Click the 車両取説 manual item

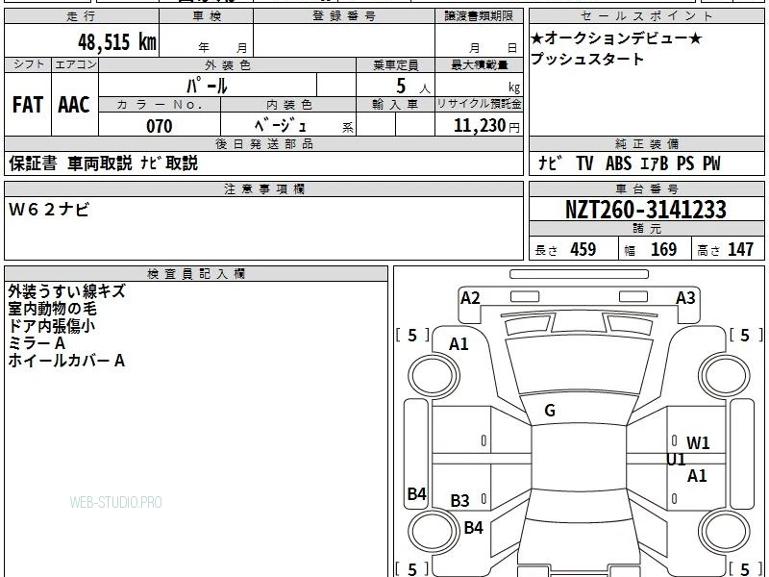tap(100, 163)
